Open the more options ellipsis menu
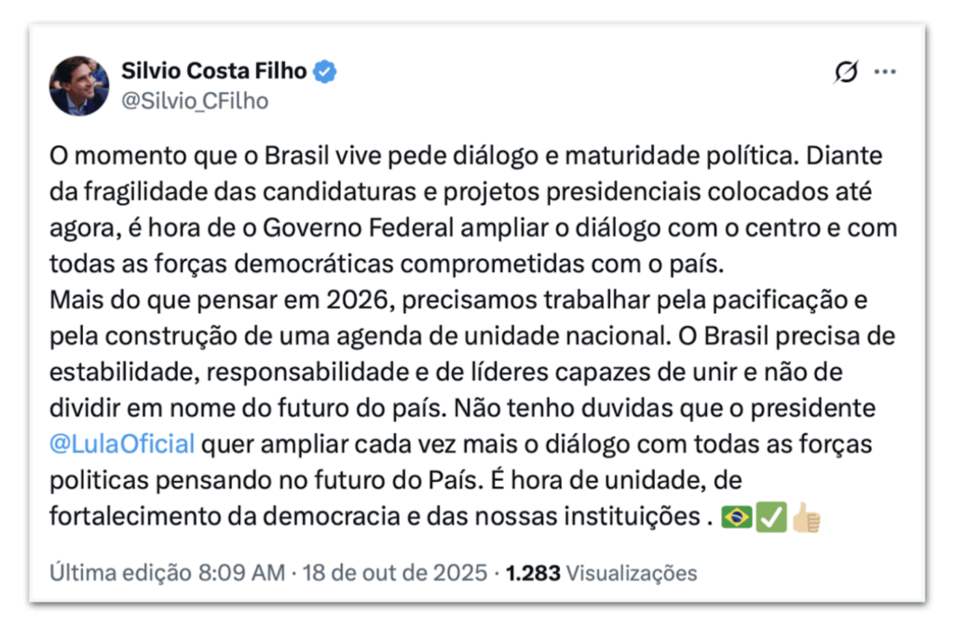This screenshot has height=629, width=954. (885, 73)
